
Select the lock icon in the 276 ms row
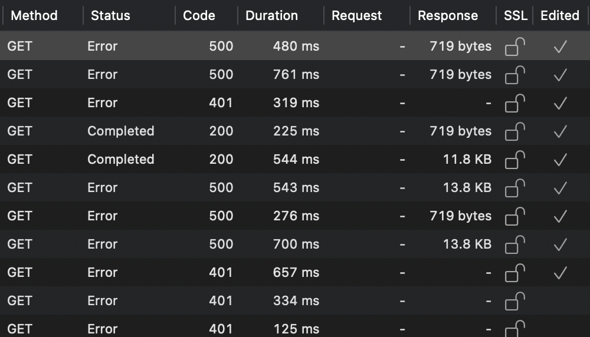click(515, 216)
